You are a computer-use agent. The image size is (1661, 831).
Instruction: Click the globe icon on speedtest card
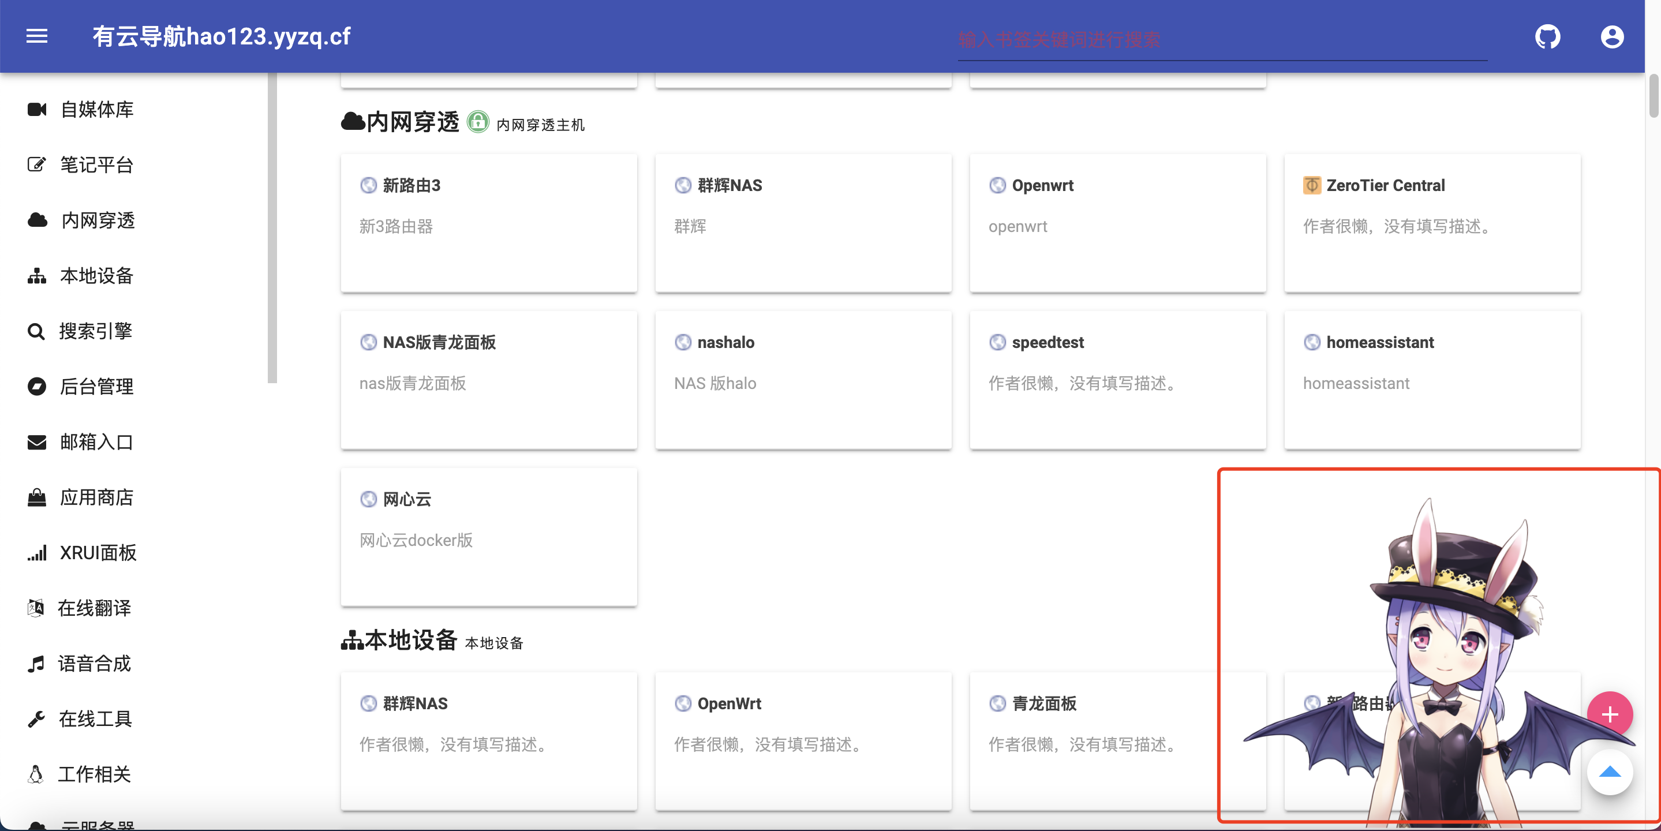[997, 342]
